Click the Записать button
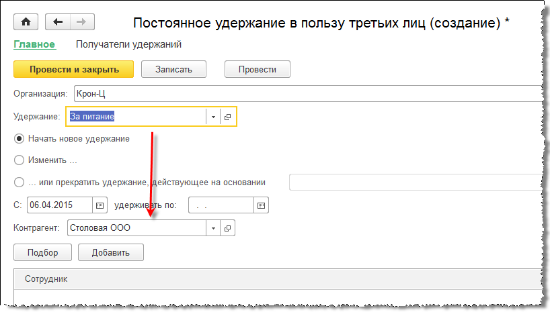 pos(173,69)
